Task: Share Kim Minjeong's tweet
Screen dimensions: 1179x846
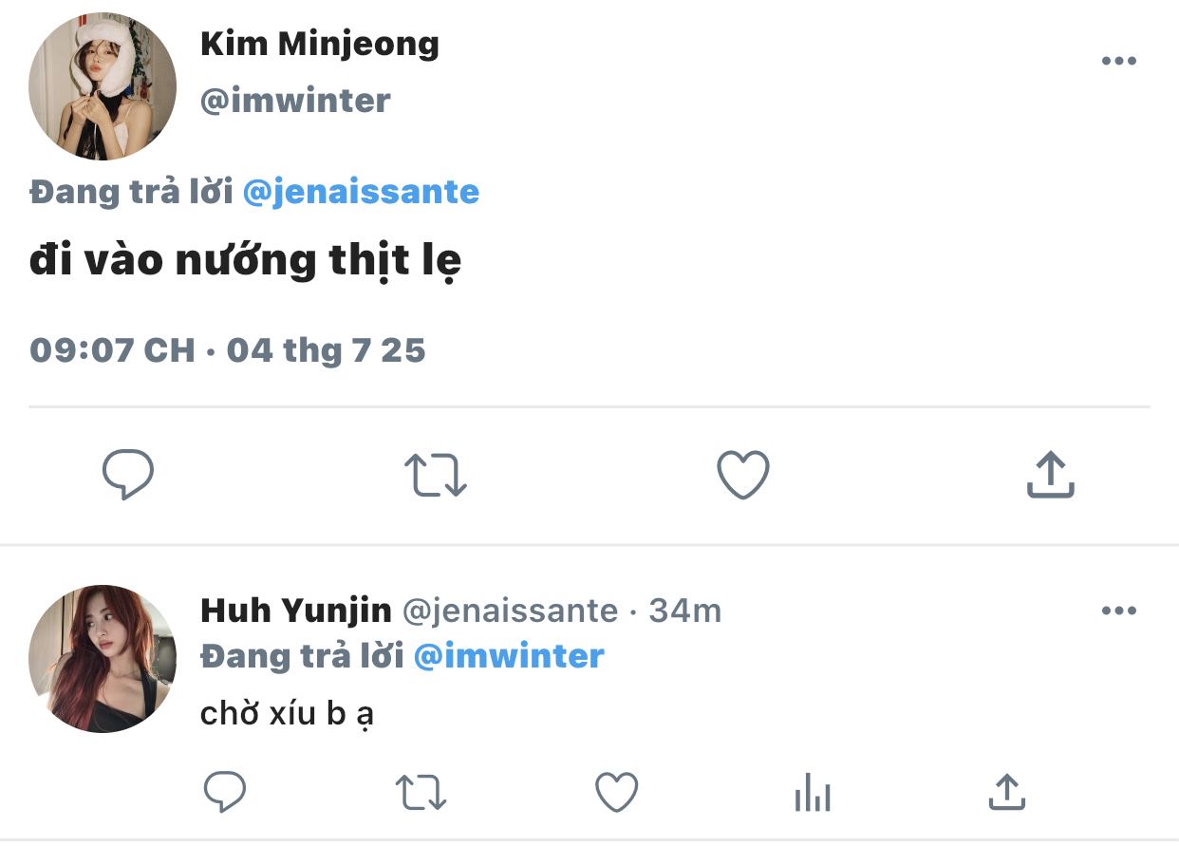Action: [x=1050, y=474]
